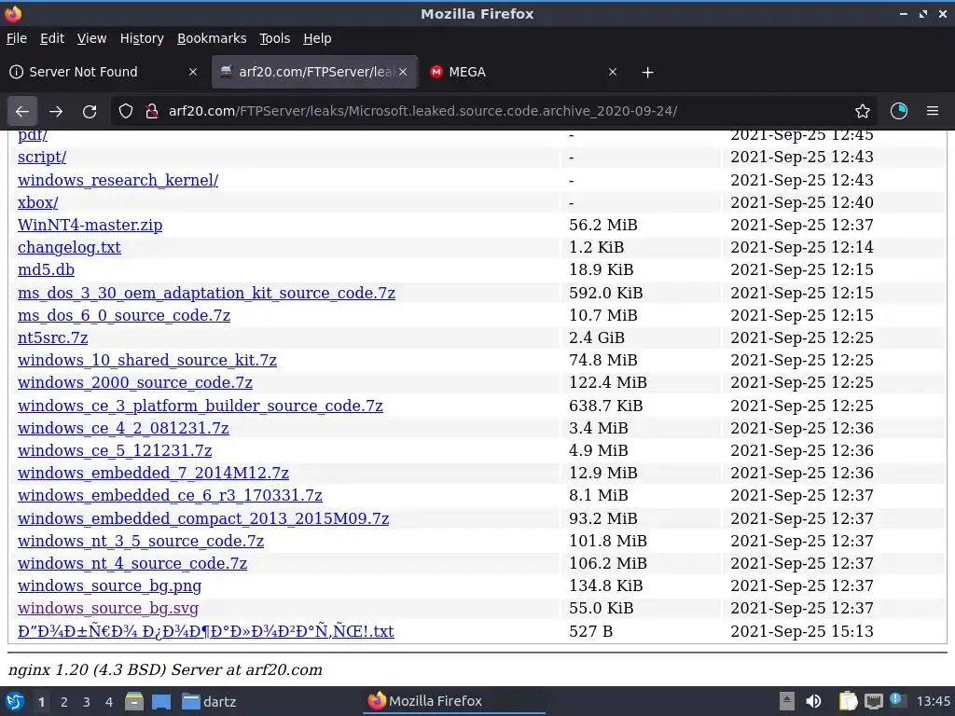This screenshot has width=955, height=716.
Task: Download windows_2000_source_code.7z
Action: [x=135, y=382]
